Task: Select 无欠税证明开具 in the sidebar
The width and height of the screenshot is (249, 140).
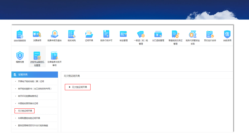Action: point(25,111)
